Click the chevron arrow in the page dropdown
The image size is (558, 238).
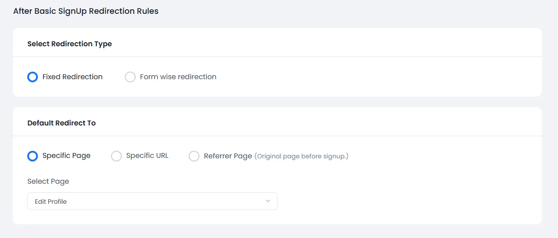coord(268,201)
